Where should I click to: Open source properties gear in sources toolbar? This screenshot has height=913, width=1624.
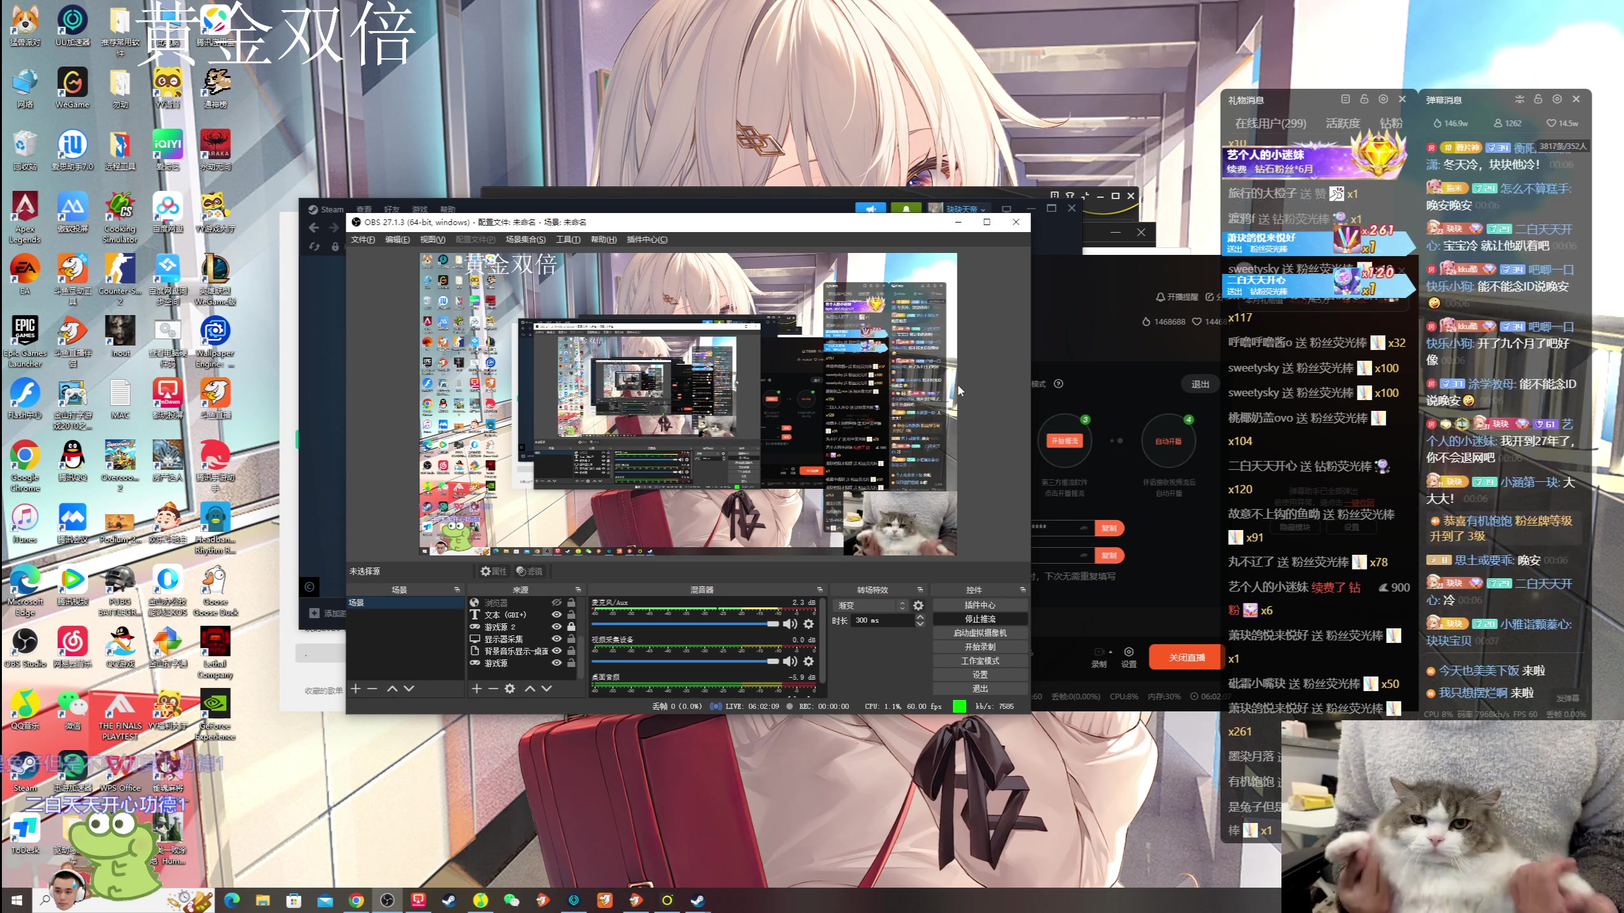tap(509, 689)
